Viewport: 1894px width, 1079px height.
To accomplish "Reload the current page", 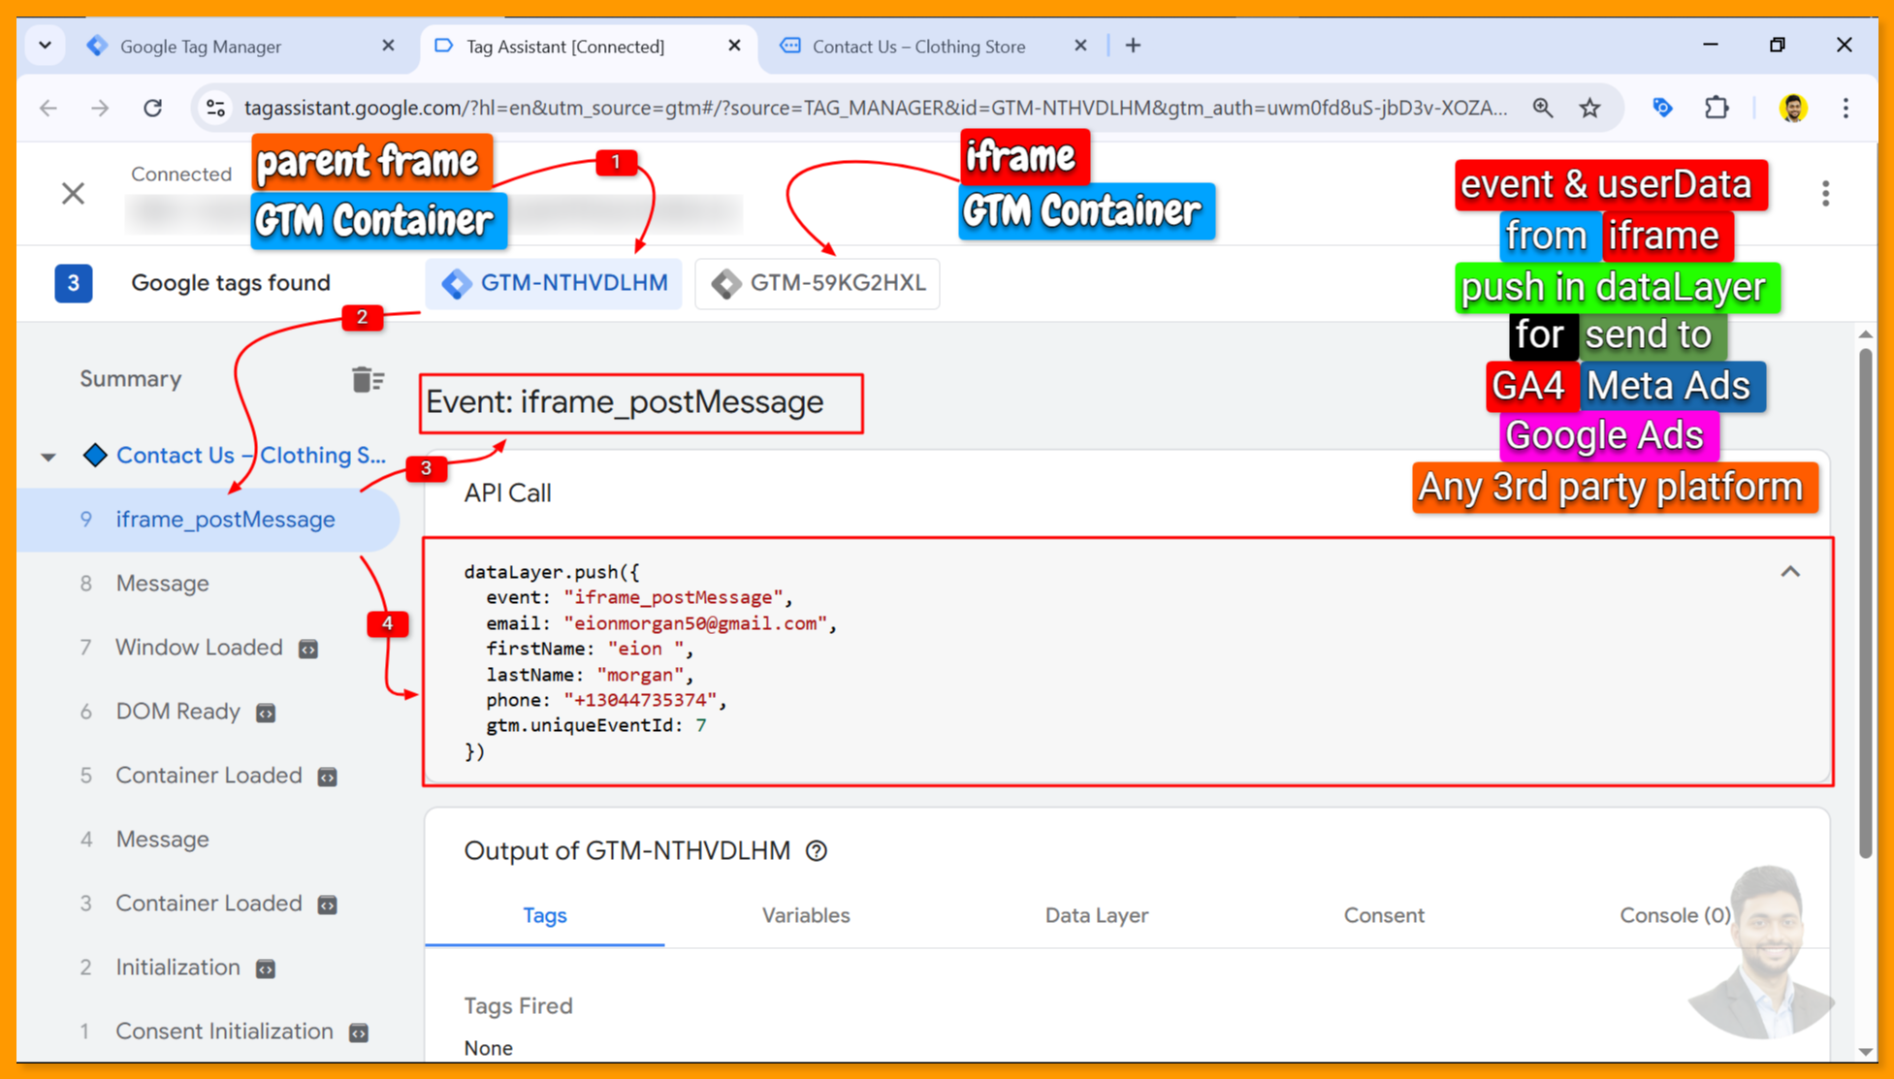I will point(152,108).
